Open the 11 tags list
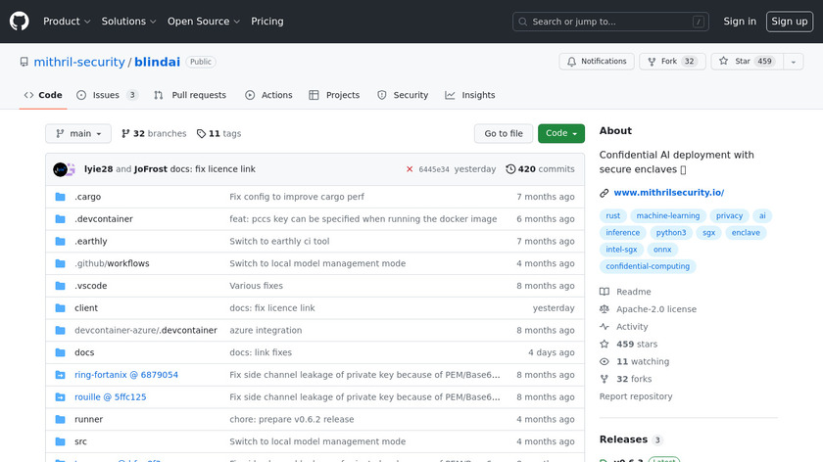The height and width of the screenshot is (462, 823). (218, 134)
